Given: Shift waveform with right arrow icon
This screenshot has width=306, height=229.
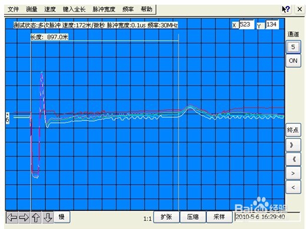Looking at the screenshot, I should pyautogui.click(x=24, y=217).
